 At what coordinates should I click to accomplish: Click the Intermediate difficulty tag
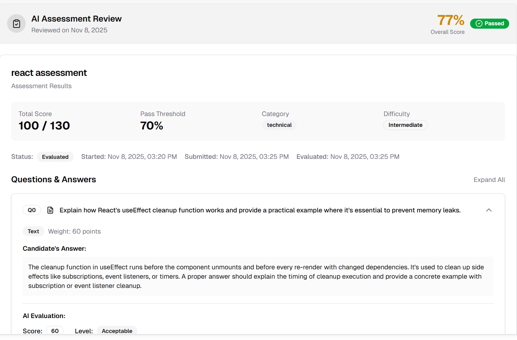click(405, 125)
